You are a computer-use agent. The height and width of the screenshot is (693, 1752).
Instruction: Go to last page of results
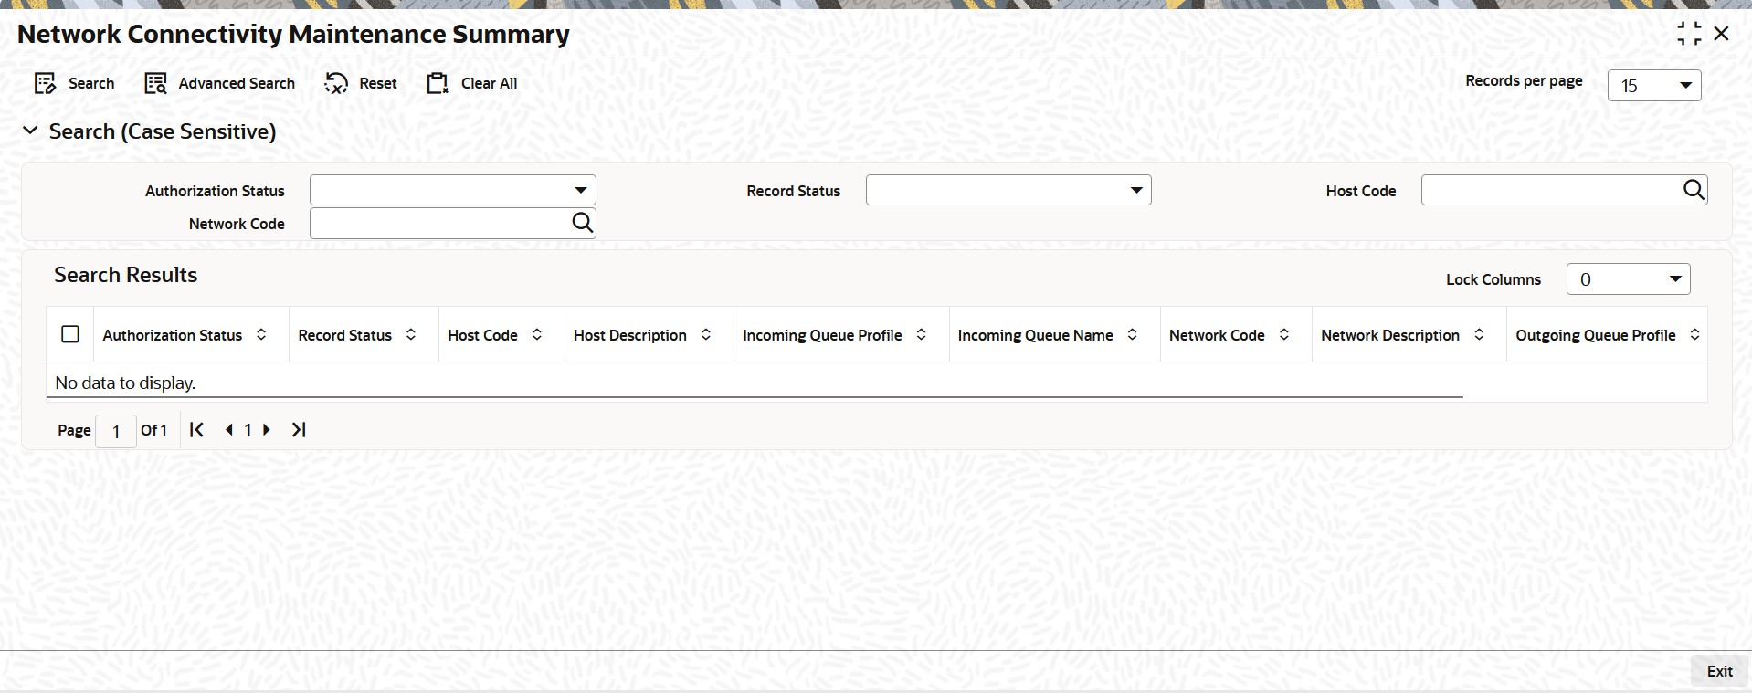click(299, 429)
